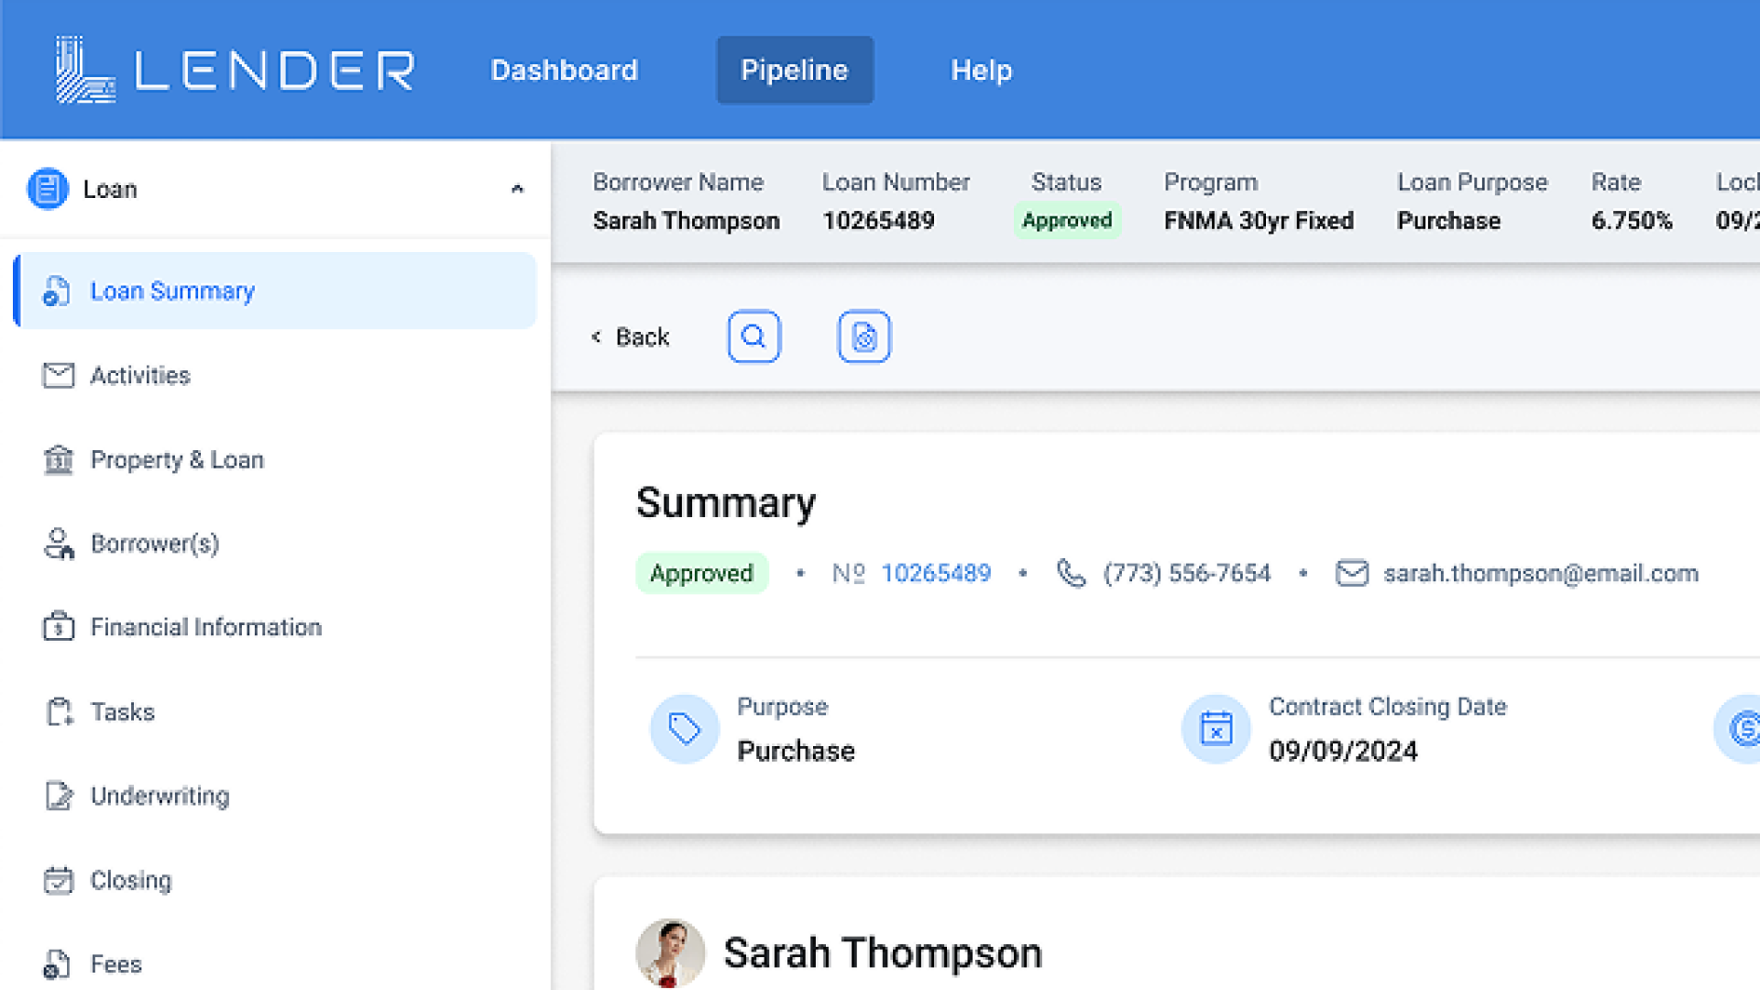1760x990 pixels.
Task: Click the Tasks clipboard icon
Action: point(59,711)
